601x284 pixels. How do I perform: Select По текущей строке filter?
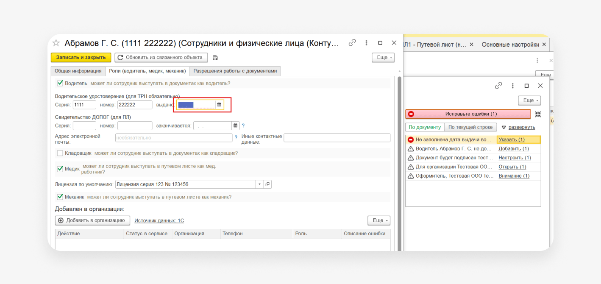[x=470, y=127]
